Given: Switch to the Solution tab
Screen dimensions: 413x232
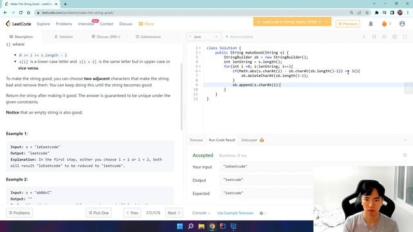Looking at the screenshot, I should [63, 37].
